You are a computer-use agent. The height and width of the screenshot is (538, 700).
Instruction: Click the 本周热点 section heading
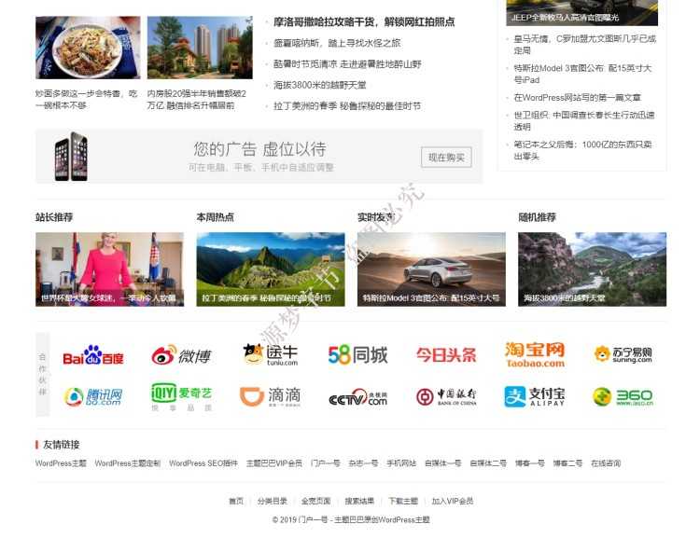[x=216, y=217]
